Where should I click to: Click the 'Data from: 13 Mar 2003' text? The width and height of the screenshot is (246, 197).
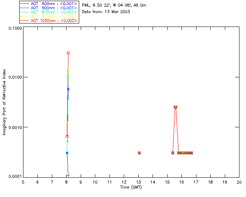point(106,12)
